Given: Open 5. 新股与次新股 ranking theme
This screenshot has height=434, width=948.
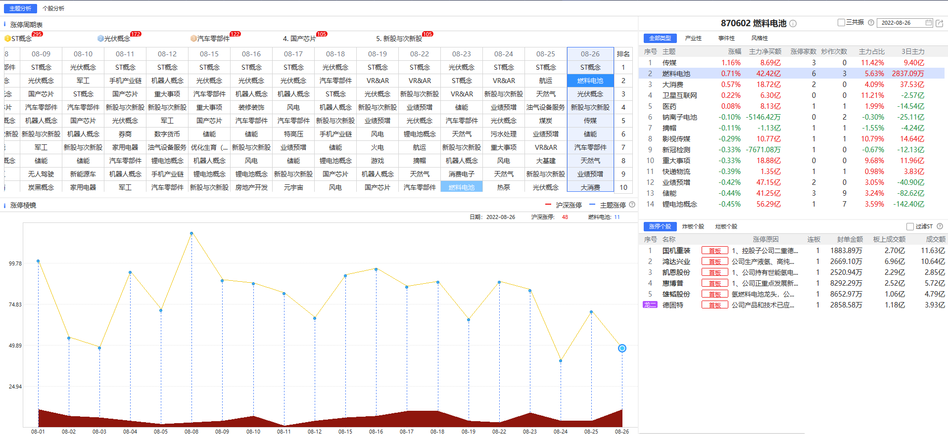Looking at the screenshot, I should click(399, 39).
